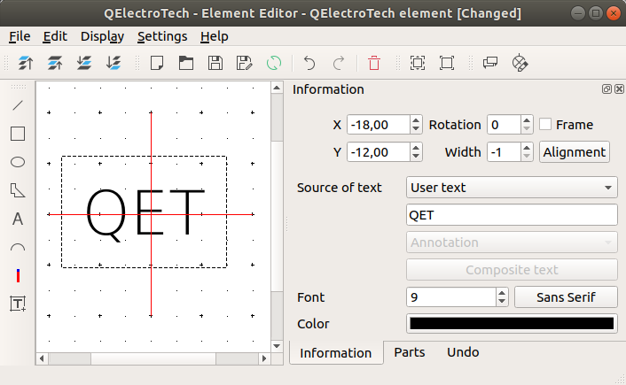Click the horizontal scrollbar right arrow

click(264, 358)
